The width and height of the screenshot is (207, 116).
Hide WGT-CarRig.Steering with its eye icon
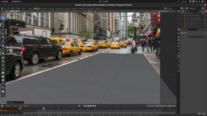(205, 24)
